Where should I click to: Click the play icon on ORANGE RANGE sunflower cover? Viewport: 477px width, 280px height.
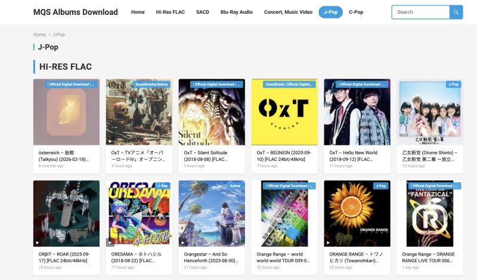(x=329, y=242)
